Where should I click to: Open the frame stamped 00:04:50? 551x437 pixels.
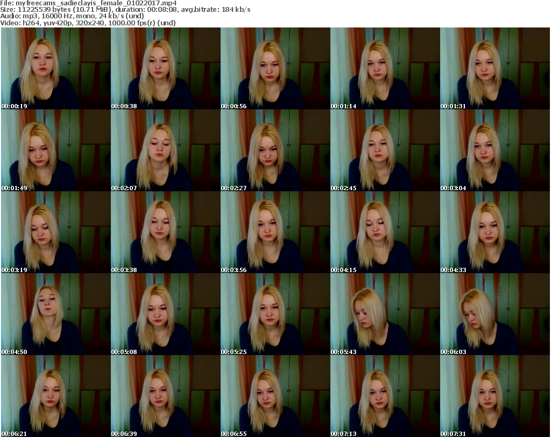(x=56, y=314)
